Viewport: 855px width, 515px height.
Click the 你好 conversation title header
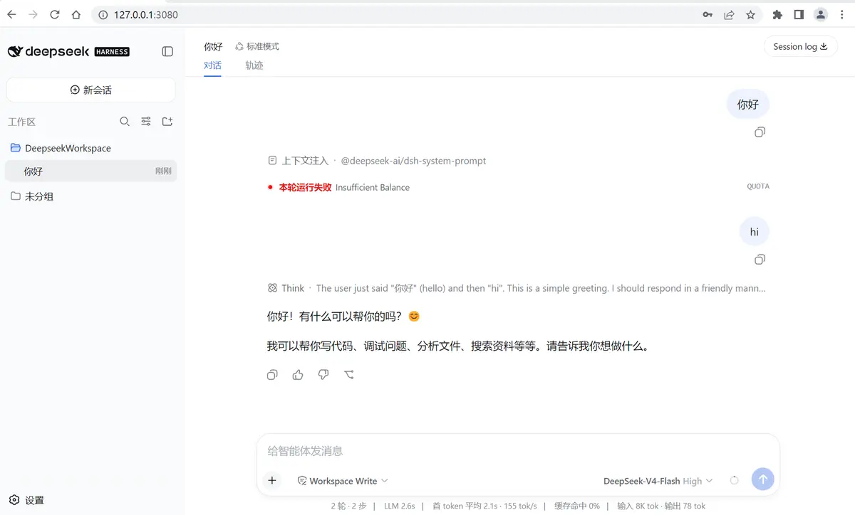coord(213,46)
